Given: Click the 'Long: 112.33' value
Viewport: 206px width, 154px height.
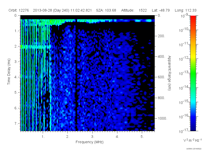Looking at the screenshot, I should (x=185, y=10).
